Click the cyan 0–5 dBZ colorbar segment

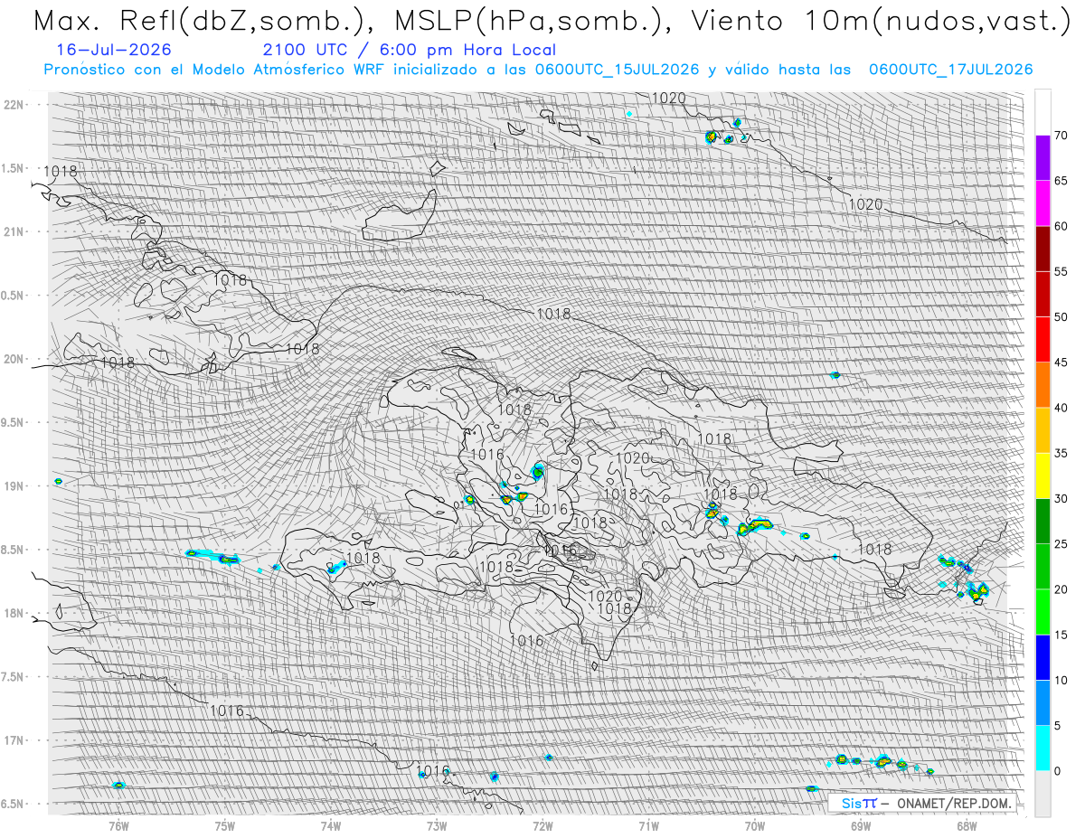click(x=1043, y=748)
